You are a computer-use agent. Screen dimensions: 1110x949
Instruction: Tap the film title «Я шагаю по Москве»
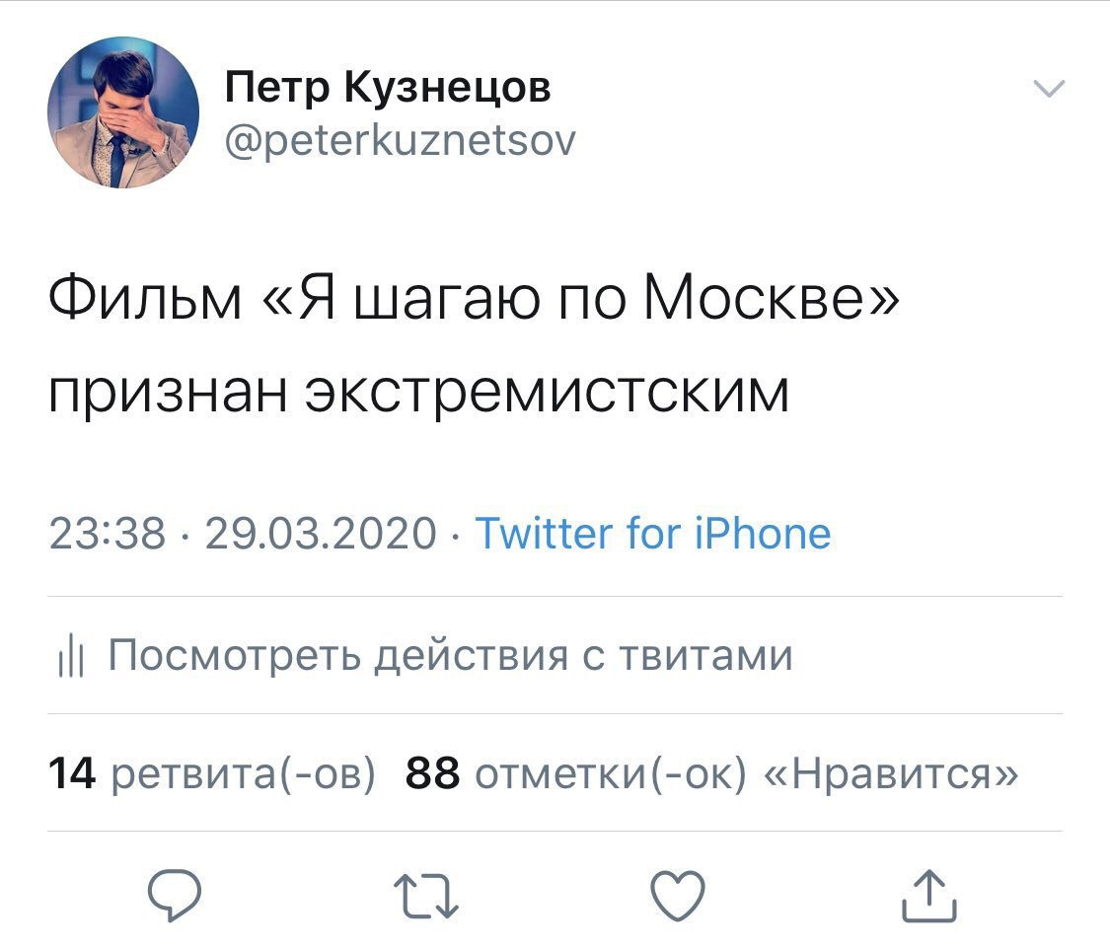tap(578, 299)
